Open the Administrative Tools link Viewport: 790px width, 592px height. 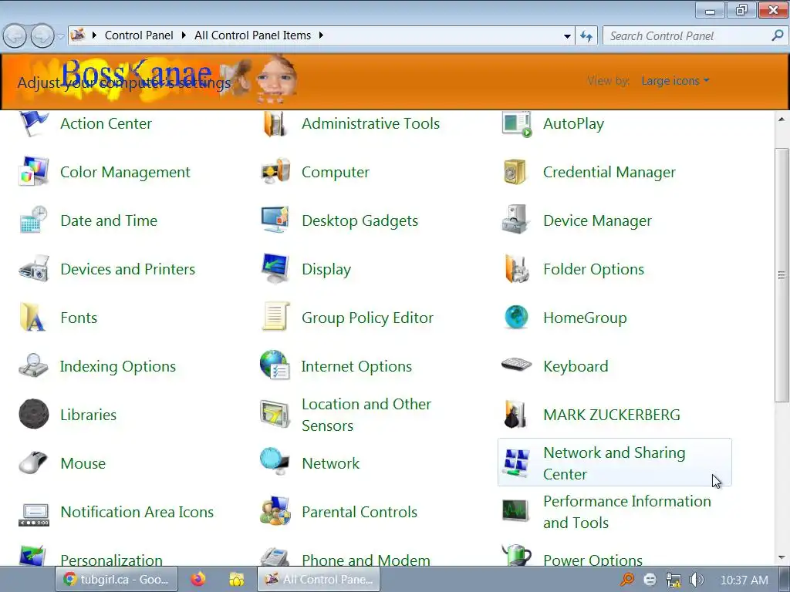point(370,123)
